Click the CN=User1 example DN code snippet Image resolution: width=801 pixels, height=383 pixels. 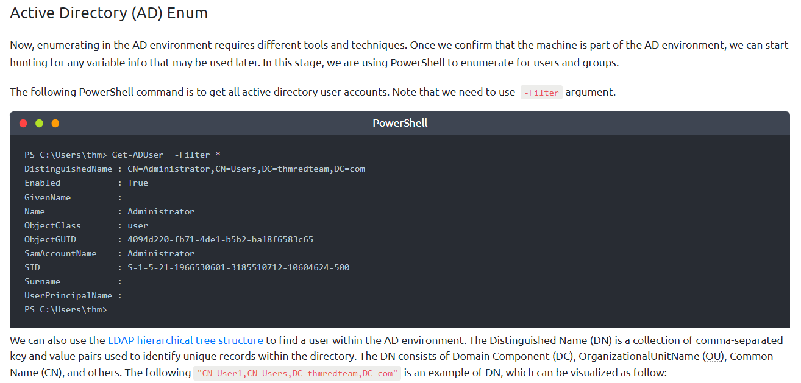(297, 373)
